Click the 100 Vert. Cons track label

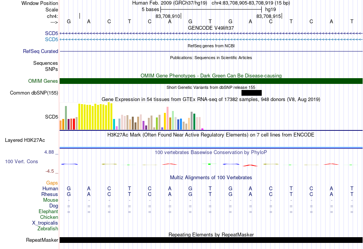tap(21, 161)
